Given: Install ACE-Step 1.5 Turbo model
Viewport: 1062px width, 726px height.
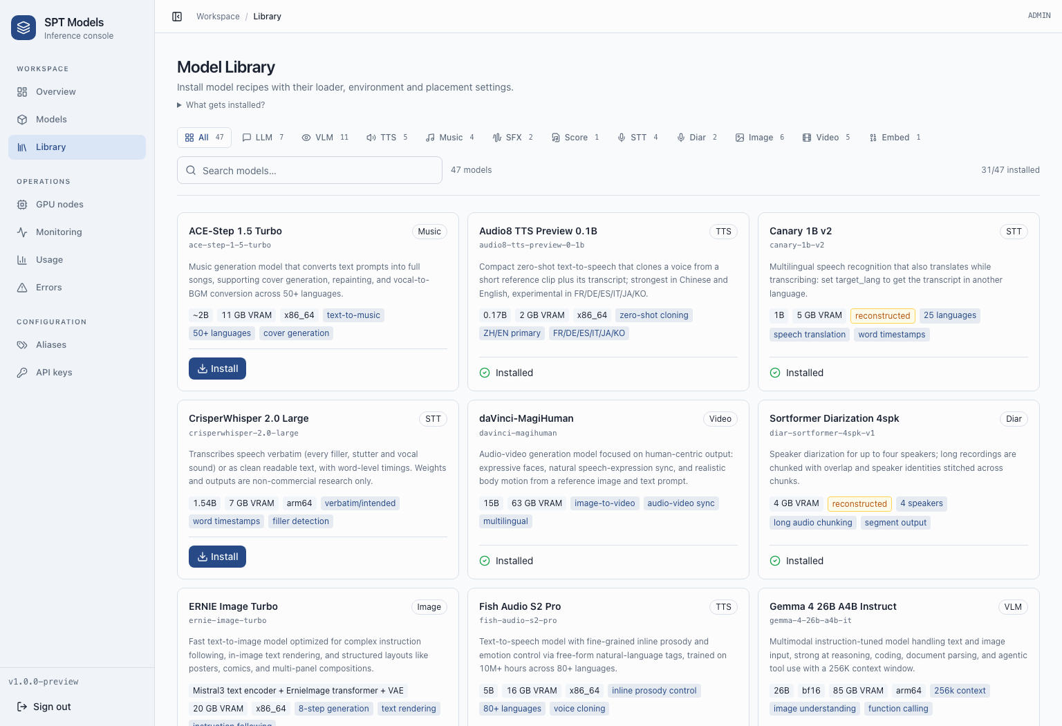Looking at the screenshot, I should (x=217, y=369).
